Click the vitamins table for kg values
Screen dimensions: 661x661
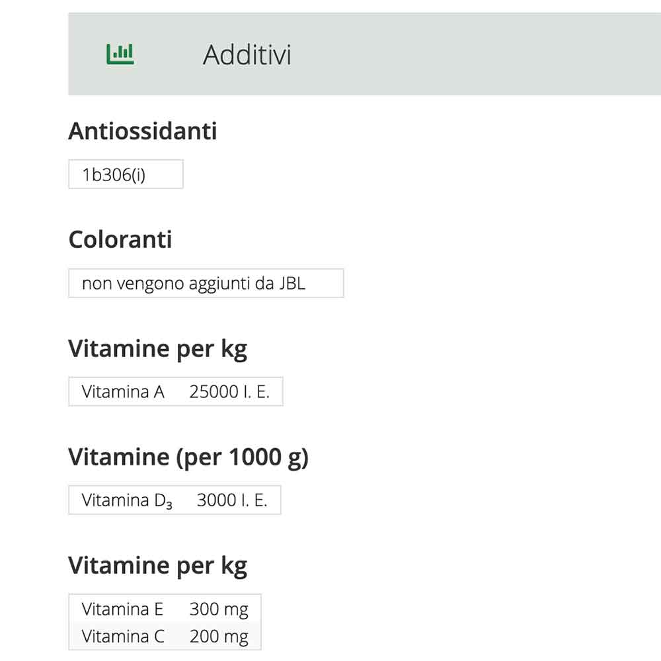click(164, 622)
